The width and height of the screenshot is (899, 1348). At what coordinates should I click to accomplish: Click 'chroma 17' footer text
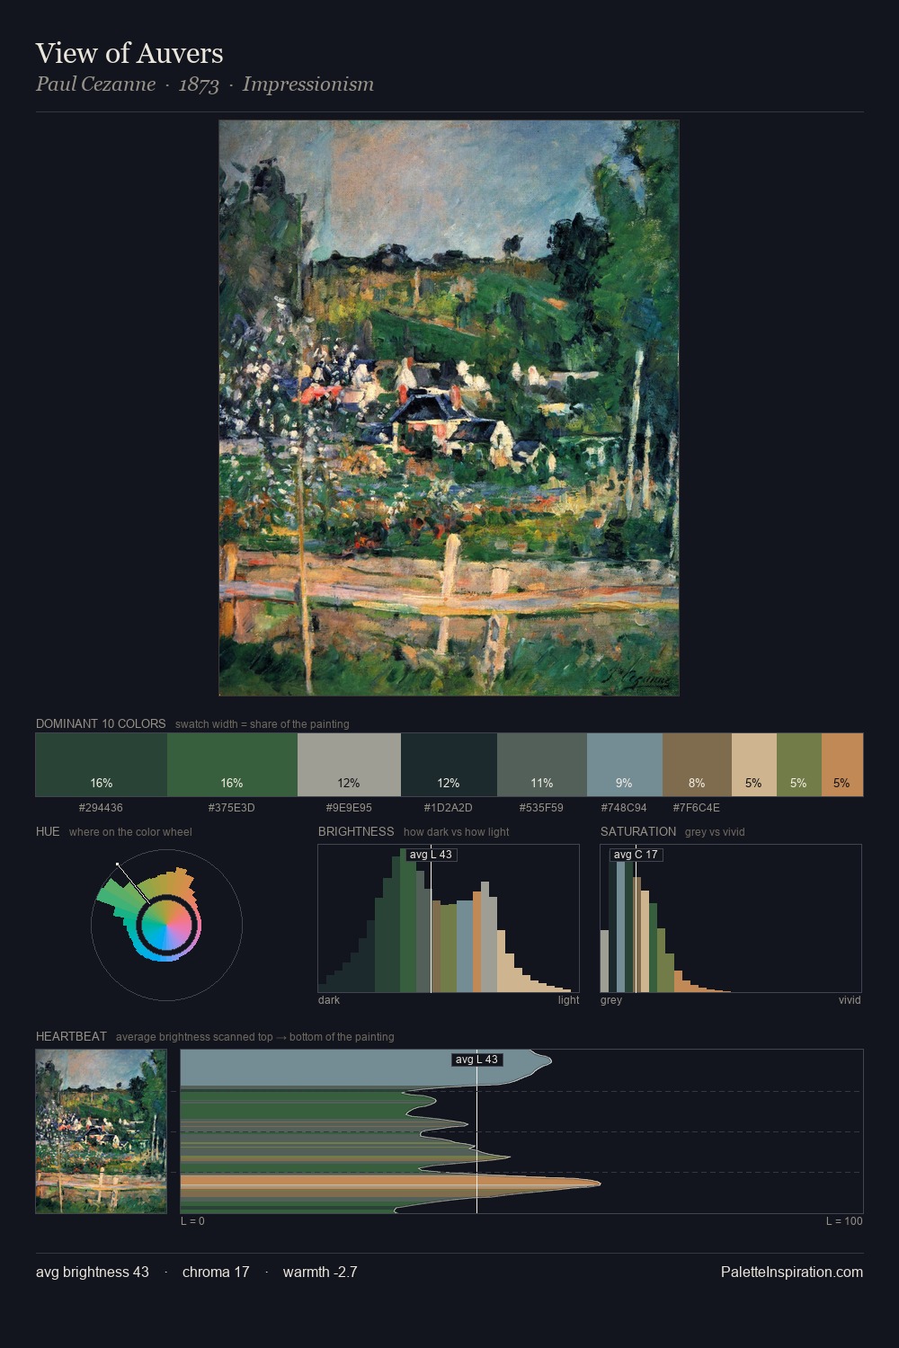pos(216,1272)
